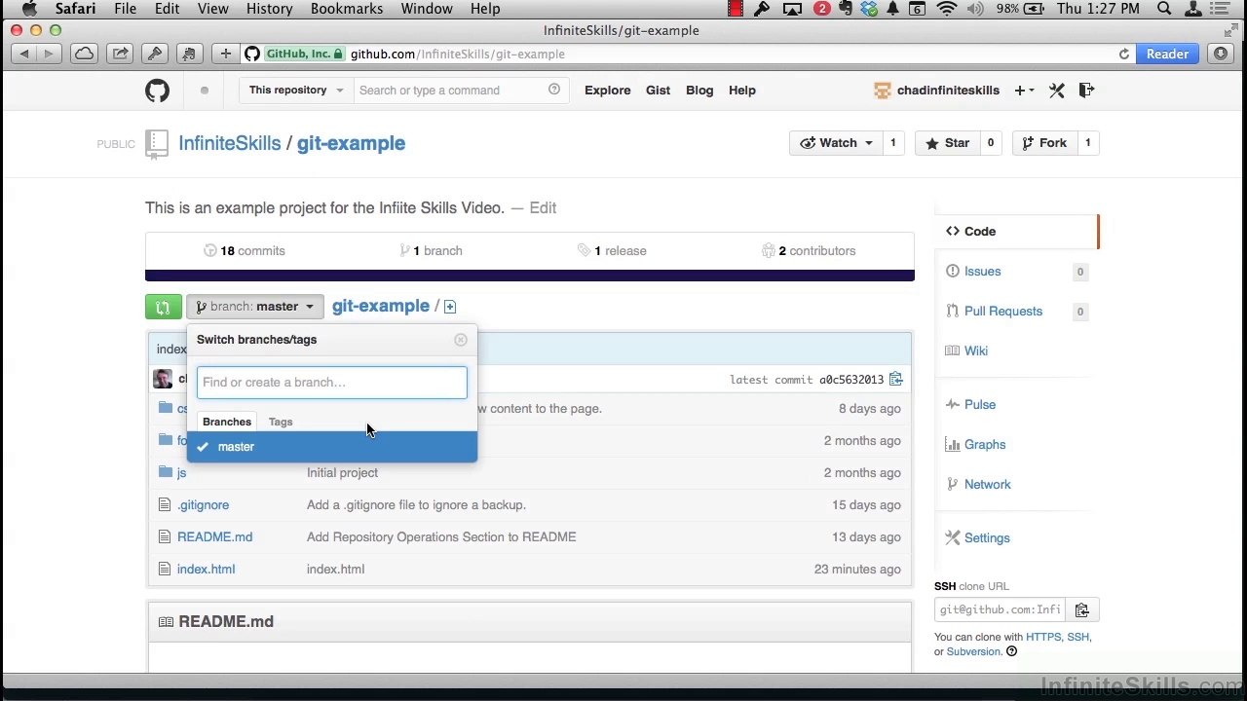
Task: Star the git-example repository
Action: [x=947, y=143]
